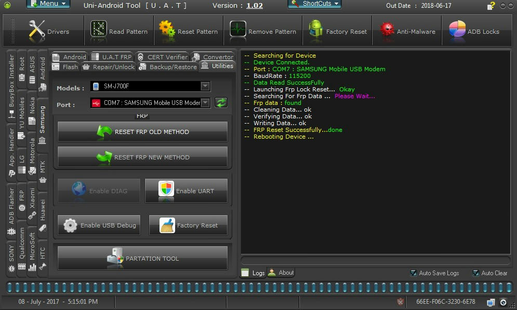Refresh the port list with green arrows
This screenshot has width=517, height=310.
(x=221, y=103)
